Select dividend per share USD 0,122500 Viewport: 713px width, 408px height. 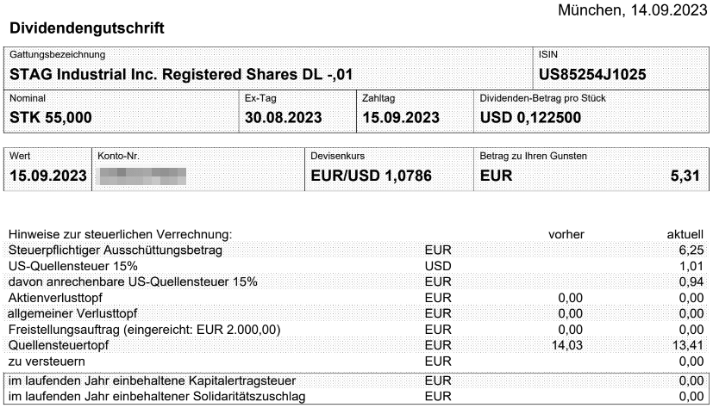coord(530,118)
